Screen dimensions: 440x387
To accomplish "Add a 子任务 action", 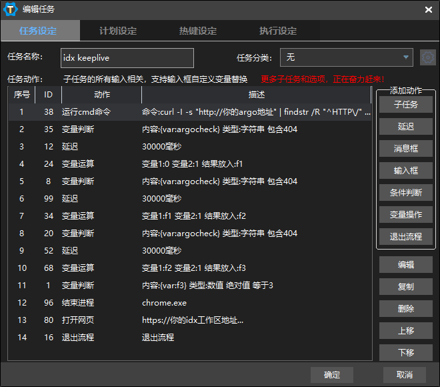I will pos(406,105).
